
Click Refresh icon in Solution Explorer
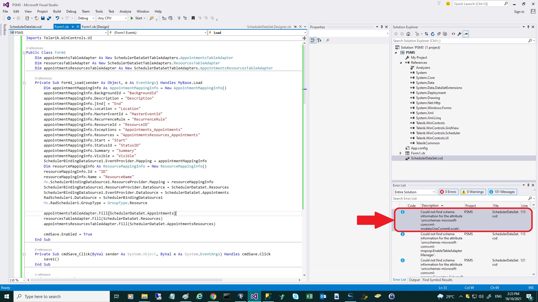pos(433,34)
